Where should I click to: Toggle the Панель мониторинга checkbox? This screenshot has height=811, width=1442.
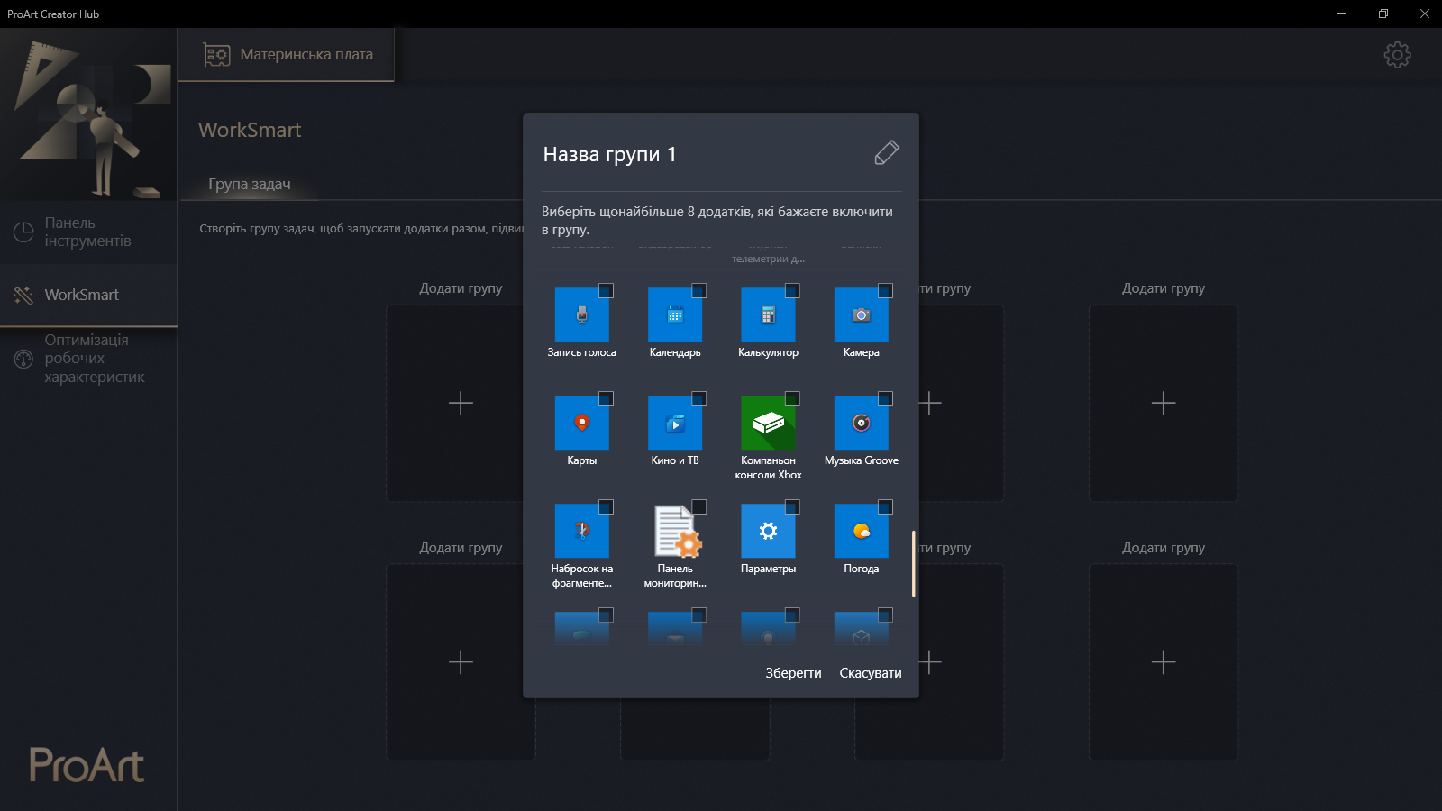coord(698,506)
